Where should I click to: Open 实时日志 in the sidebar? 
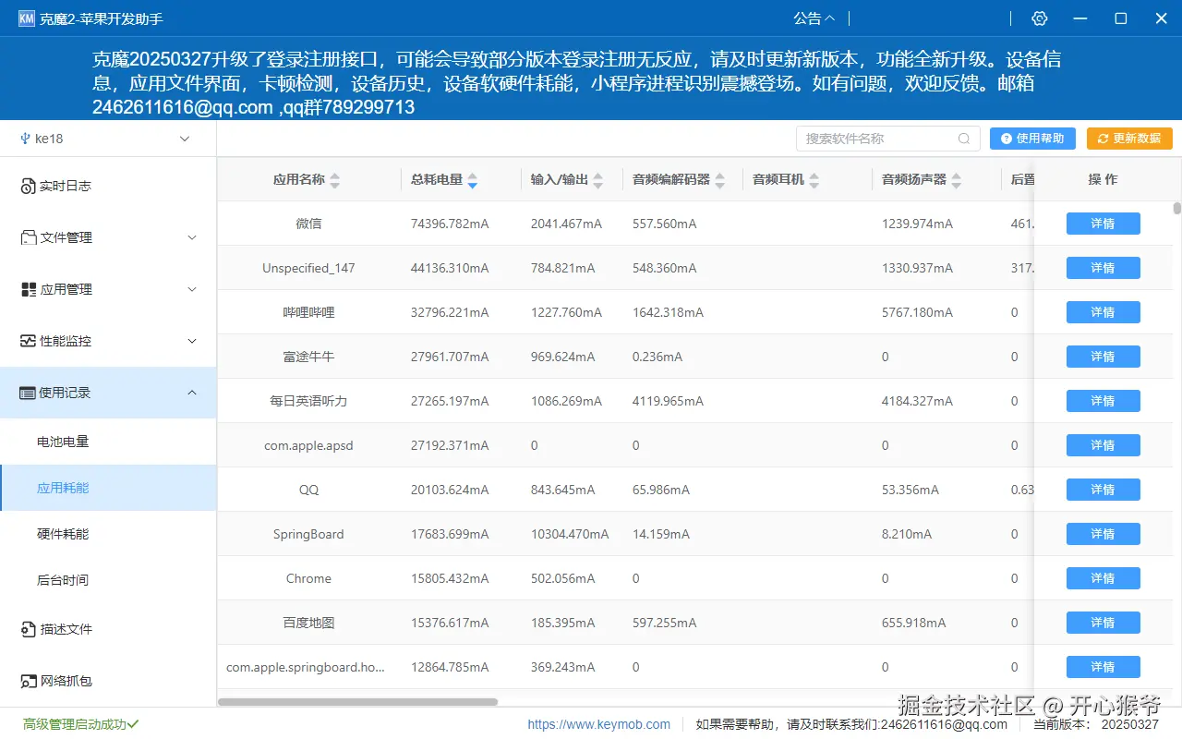point(108,186)
